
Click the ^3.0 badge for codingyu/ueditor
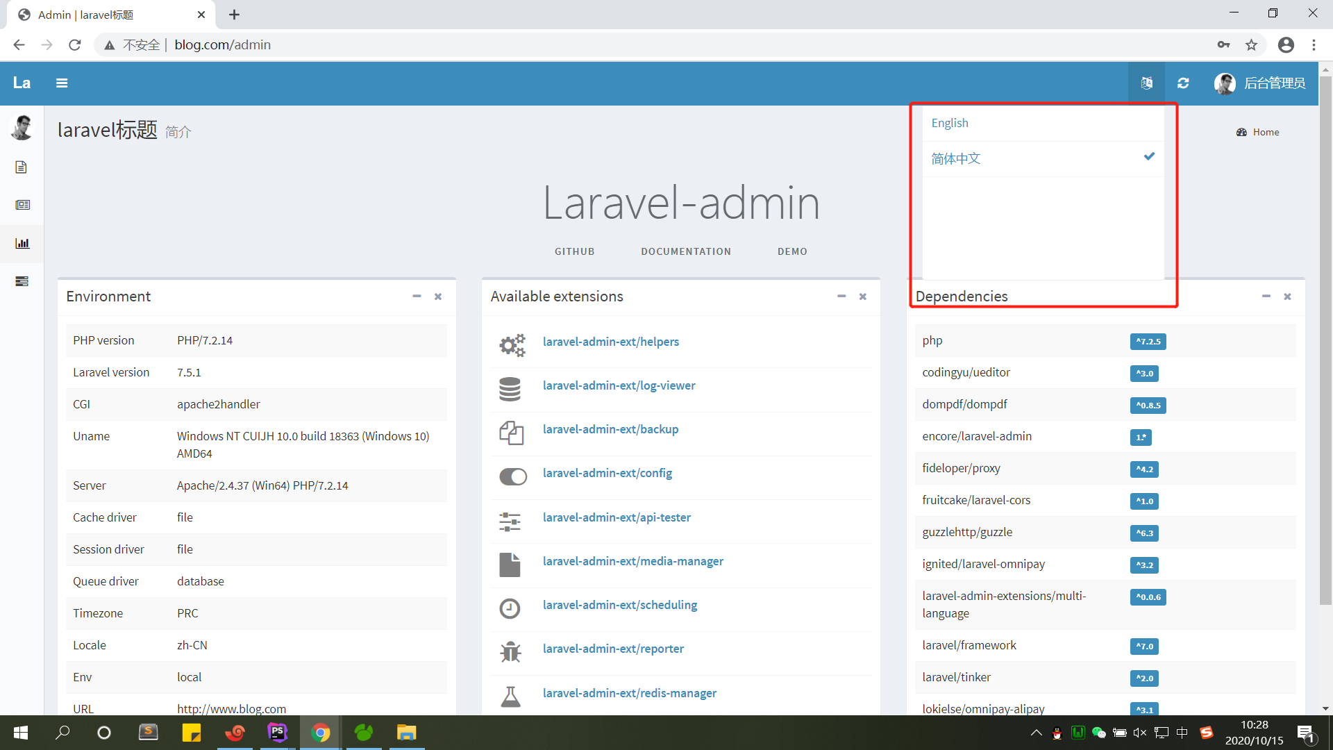coord(1144,374)
